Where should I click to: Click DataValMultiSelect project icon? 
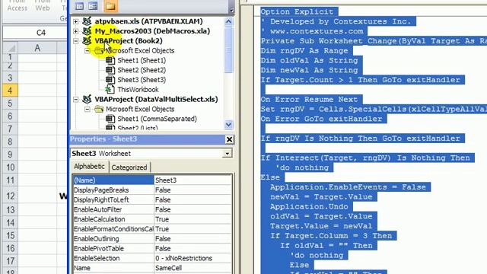coord(87,100)
